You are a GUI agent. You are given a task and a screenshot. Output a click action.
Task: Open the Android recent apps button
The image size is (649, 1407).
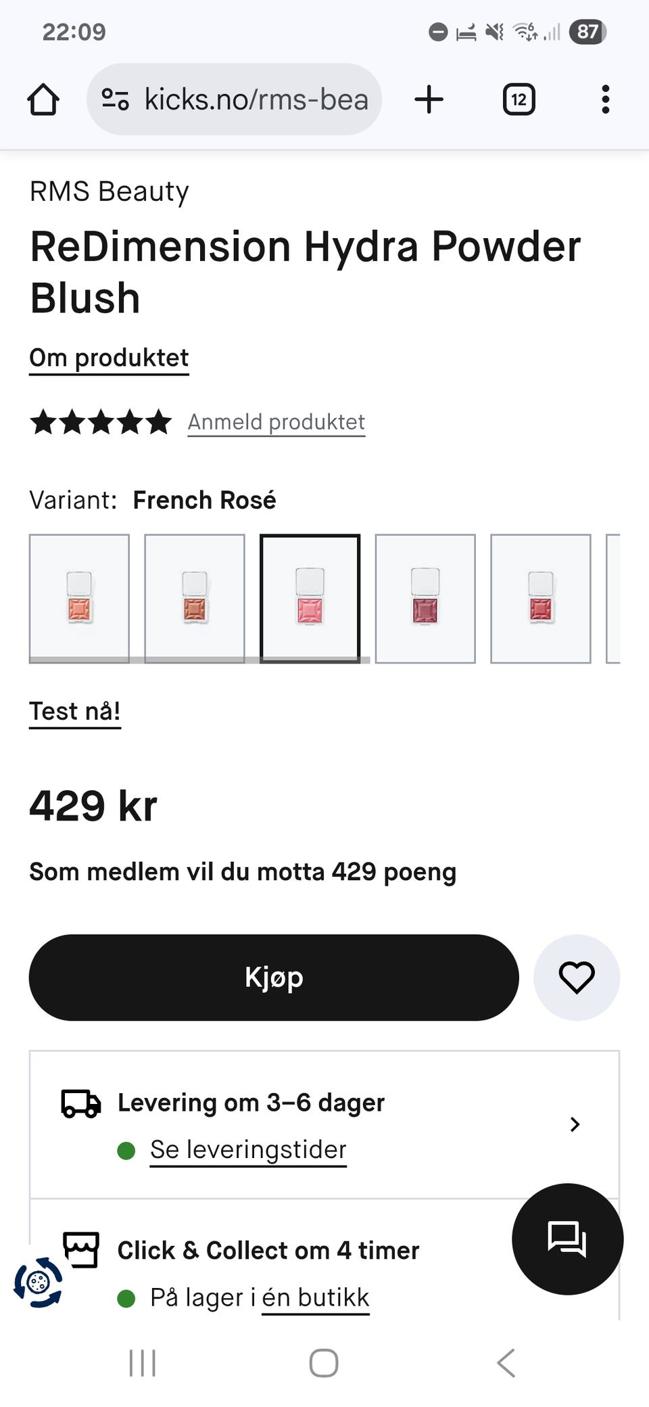(x=142, y=1362)
